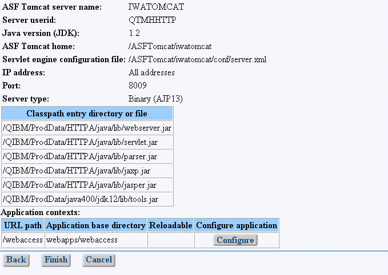
Task: Click the Port label
Action: tap(11, 86)
